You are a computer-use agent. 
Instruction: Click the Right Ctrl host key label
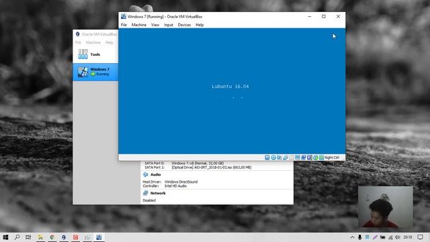(332, 157)
